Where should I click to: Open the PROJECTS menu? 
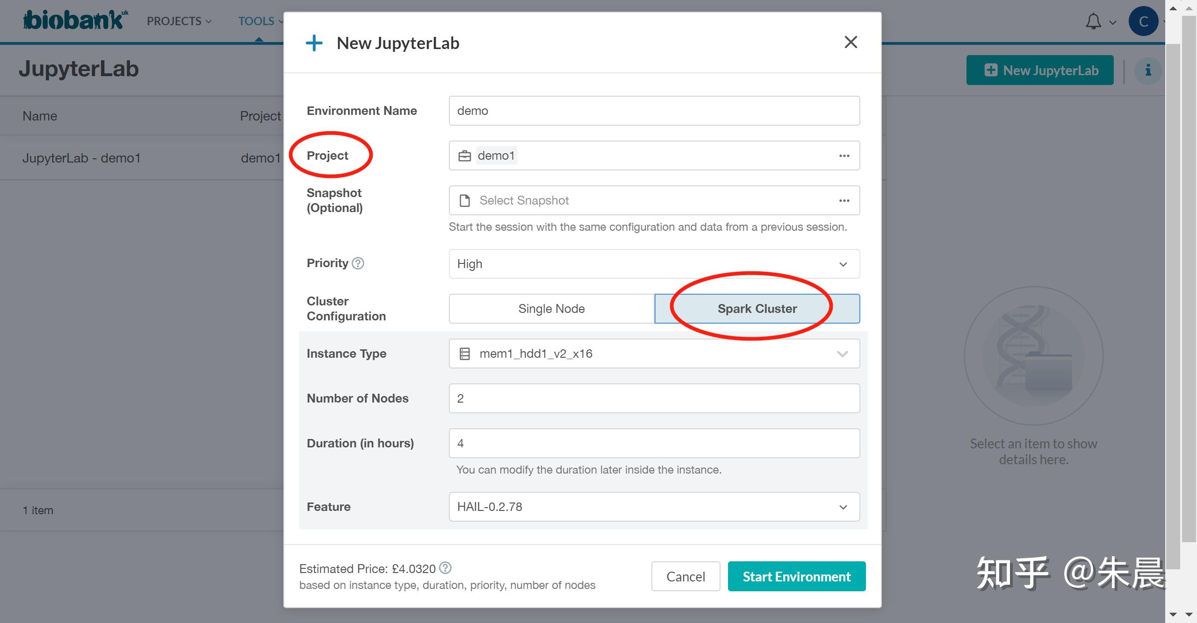pyautogui.click(x=179, y=21)
